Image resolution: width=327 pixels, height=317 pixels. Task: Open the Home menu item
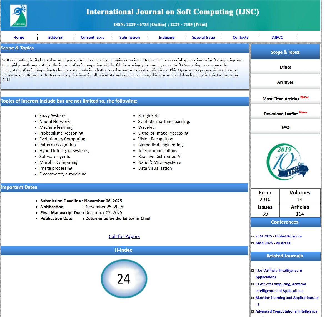[x=19, y=37]
